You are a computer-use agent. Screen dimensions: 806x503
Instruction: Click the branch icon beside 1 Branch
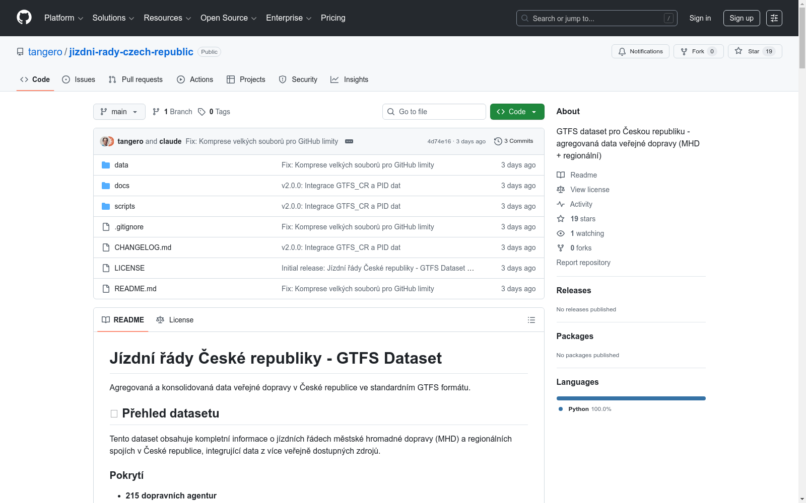[x=156, y=112]
